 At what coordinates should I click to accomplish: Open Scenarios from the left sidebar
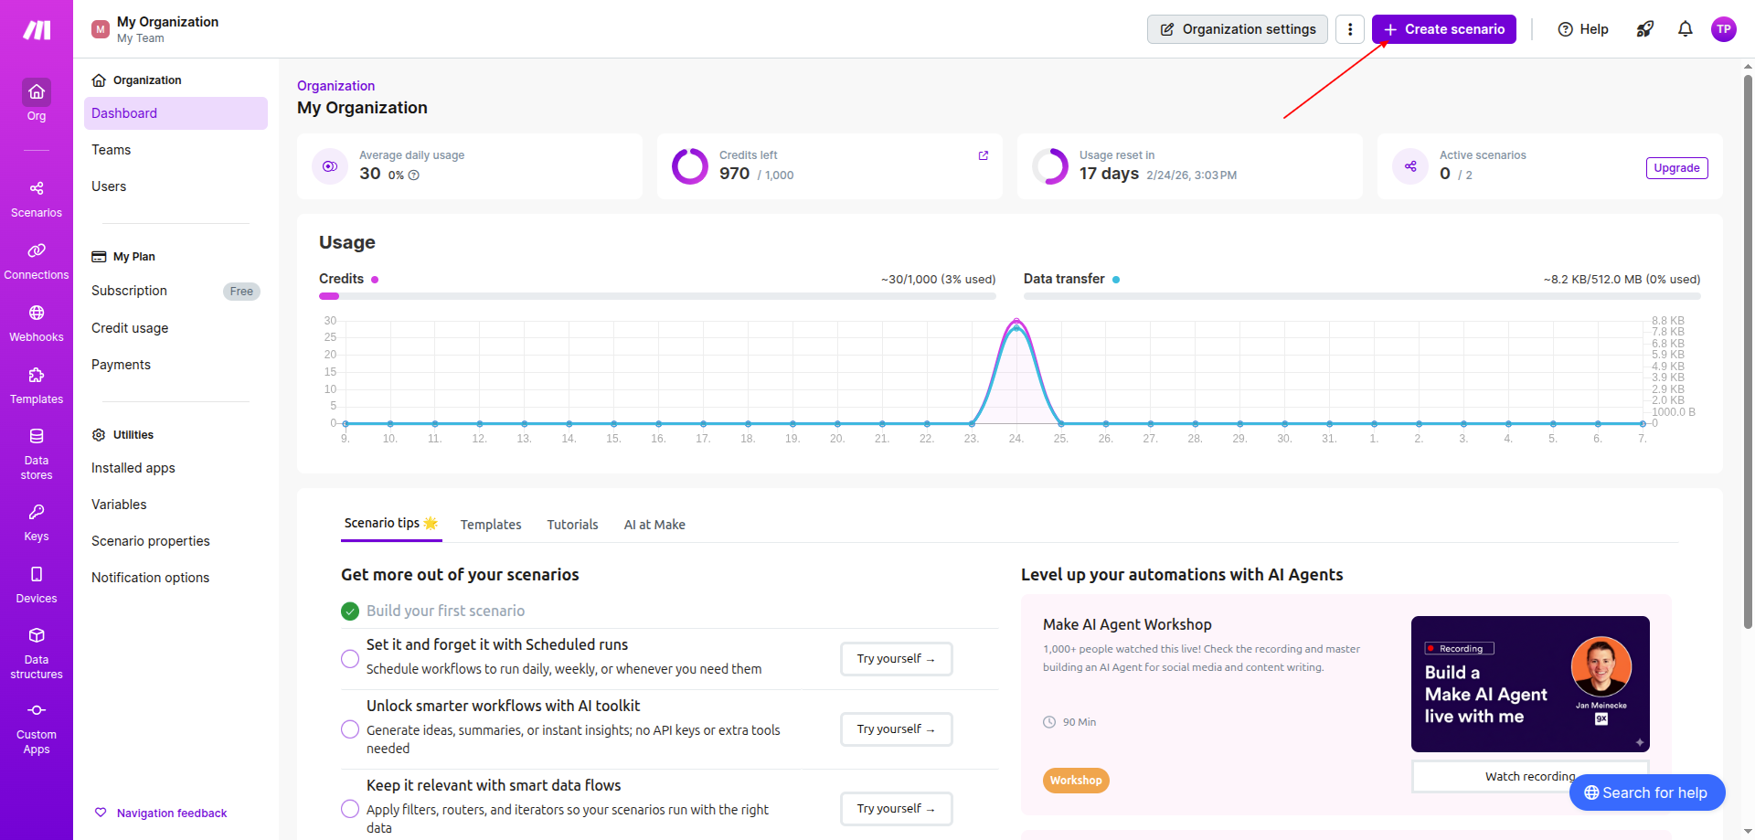(x=37, y=198)
